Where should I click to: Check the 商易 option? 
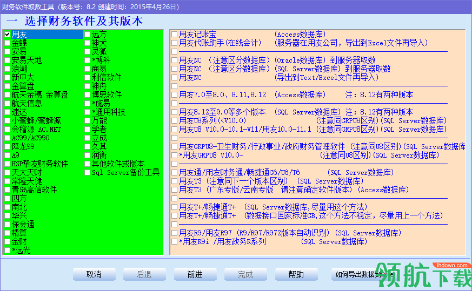[87, 69]
